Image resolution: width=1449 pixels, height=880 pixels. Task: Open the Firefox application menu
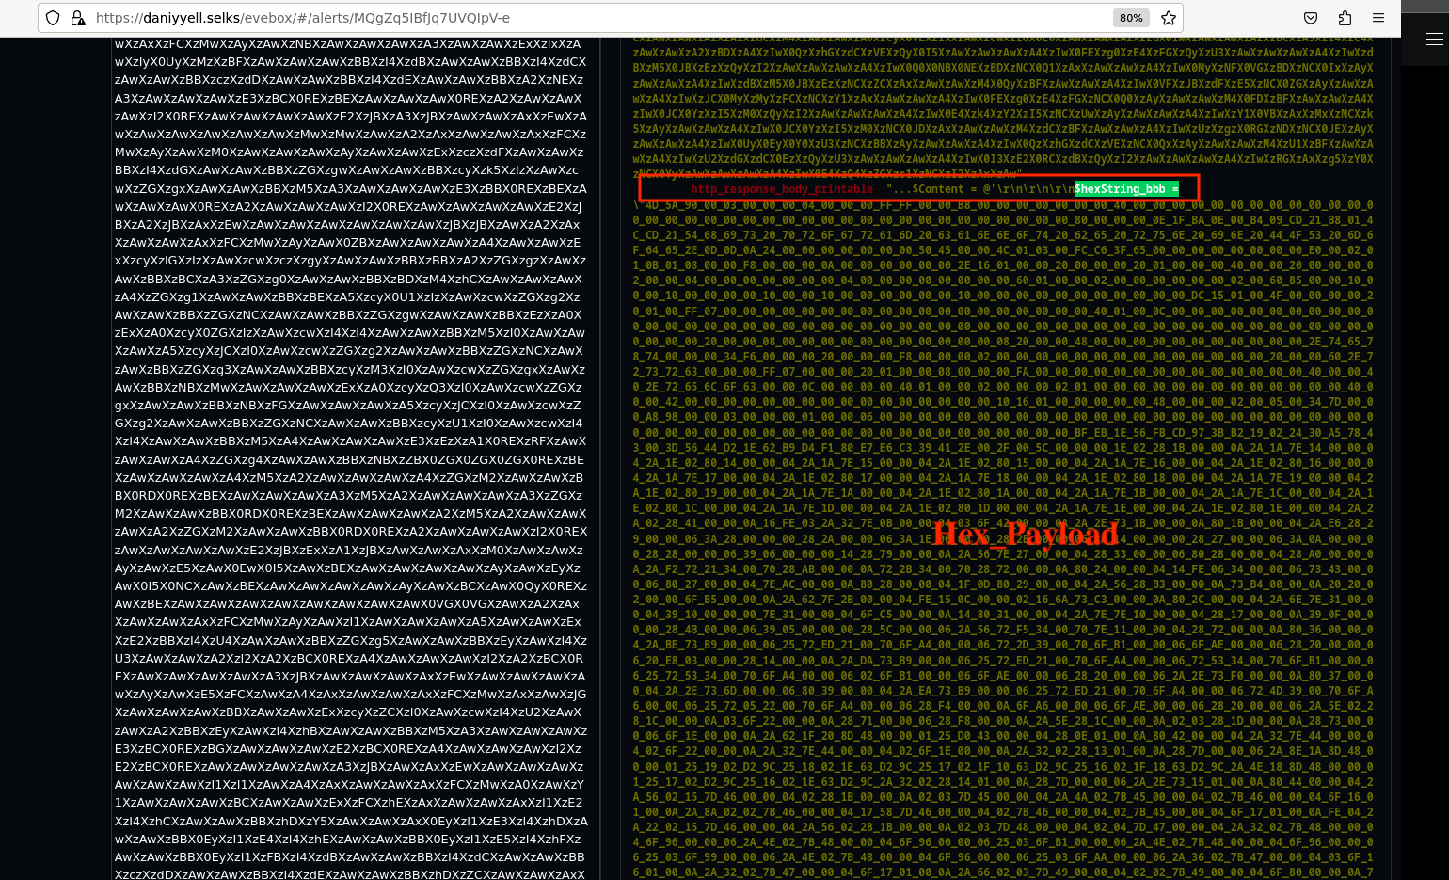coord(1378,18)
